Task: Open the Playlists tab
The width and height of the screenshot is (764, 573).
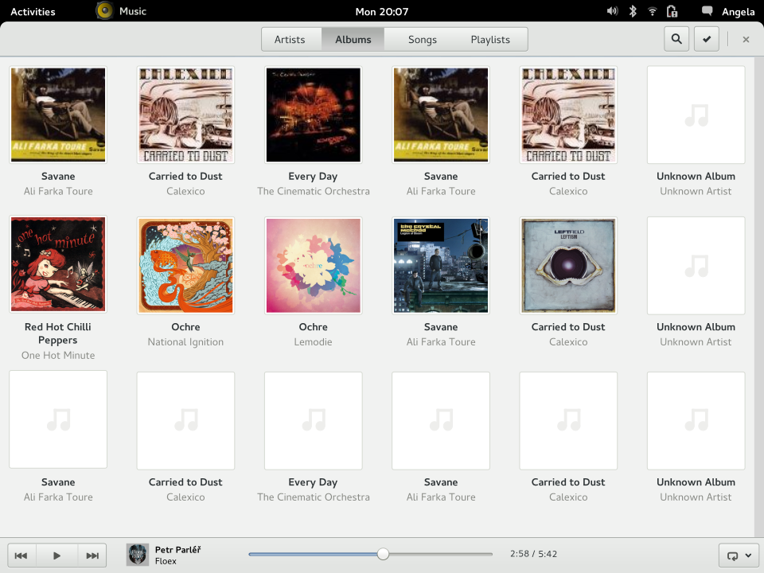Action: pyautogui.click(x=490, y=40)
